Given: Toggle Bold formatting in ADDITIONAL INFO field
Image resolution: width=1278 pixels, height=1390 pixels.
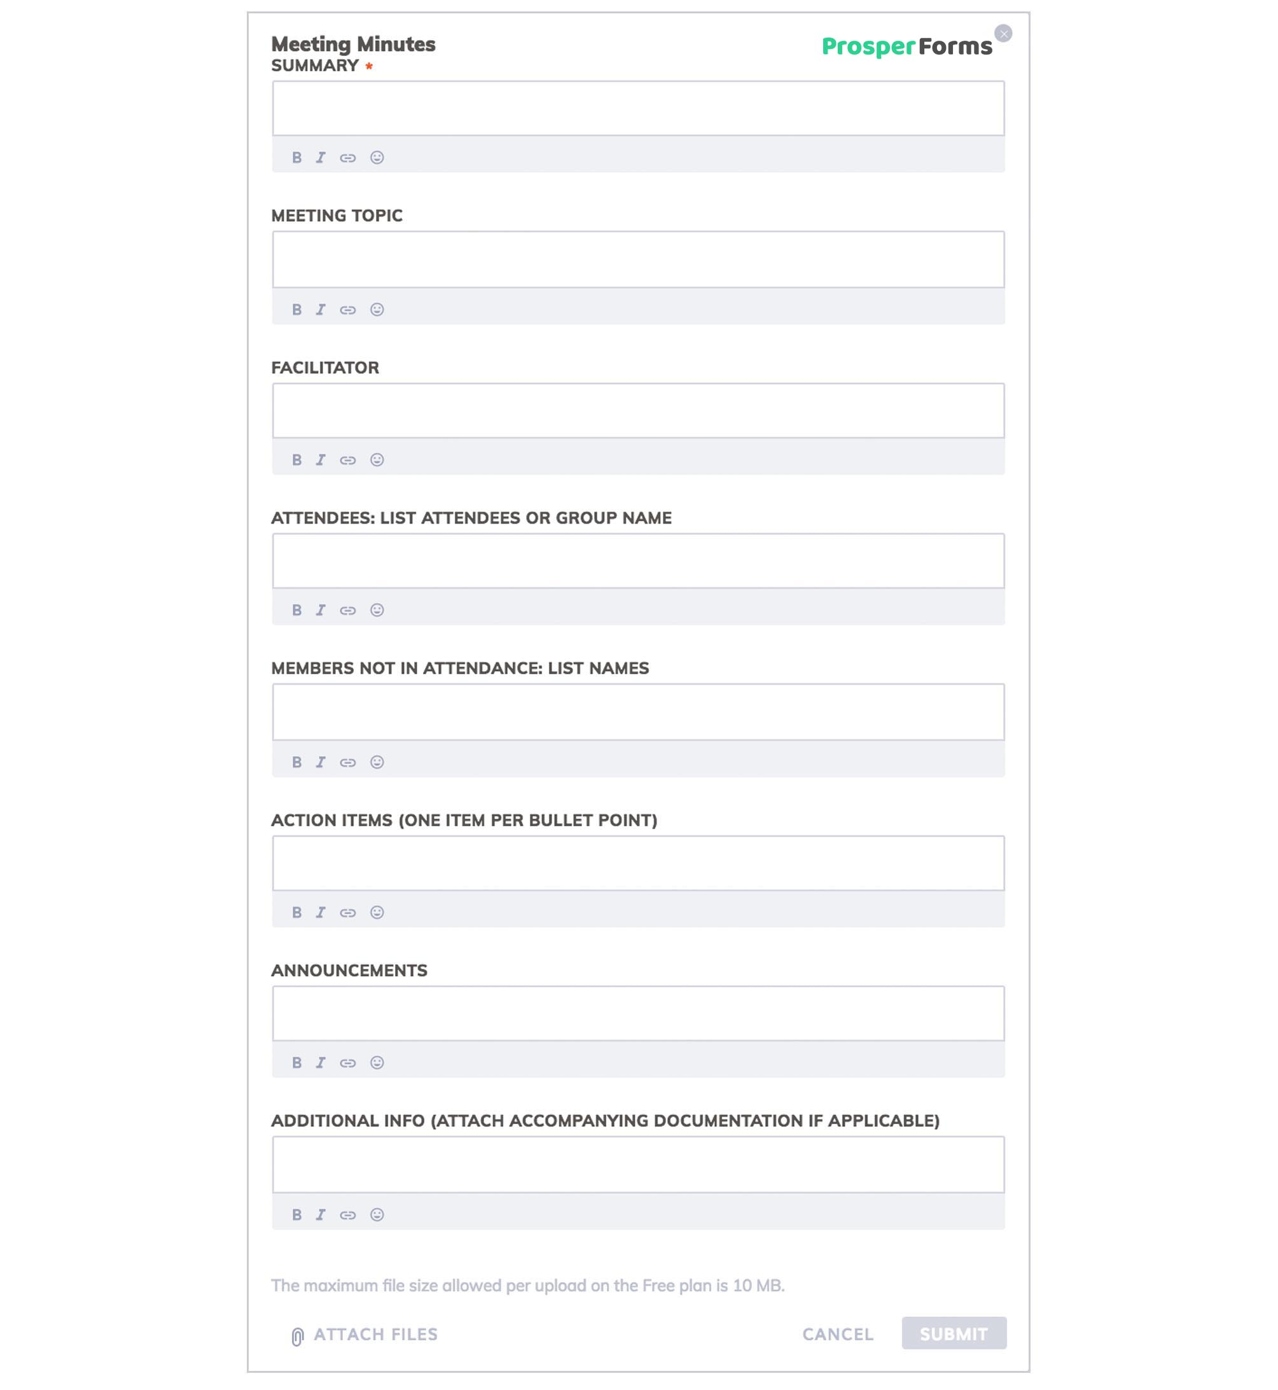Looking at the screenshot, I should (298, 1214).
